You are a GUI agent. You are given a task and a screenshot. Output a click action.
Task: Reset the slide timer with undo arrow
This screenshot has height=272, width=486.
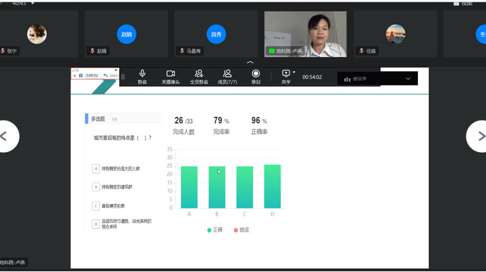click(106, 76)
